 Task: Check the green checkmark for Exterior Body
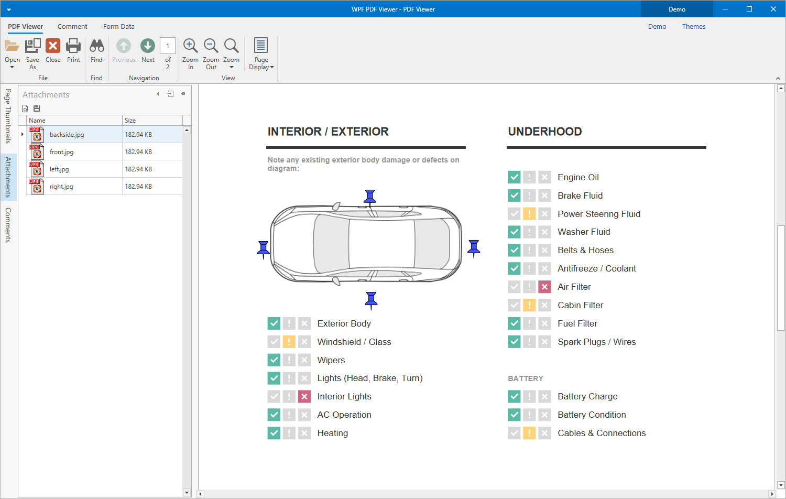coord(274,323)
